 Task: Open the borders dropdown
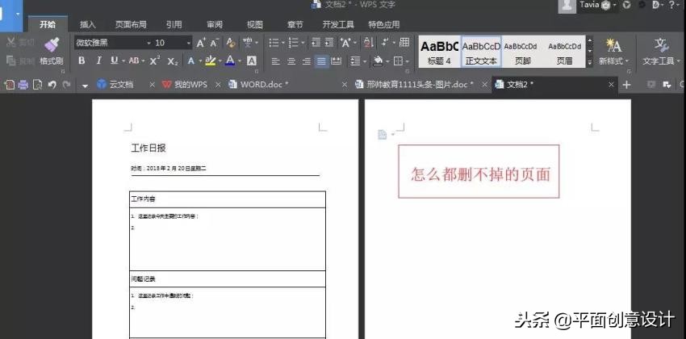(408, 61)
